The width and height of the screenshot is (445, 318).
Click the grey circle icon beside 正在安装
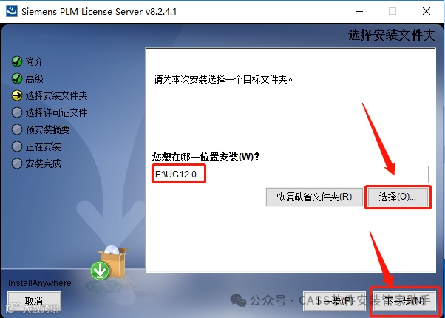coord(17,146)
